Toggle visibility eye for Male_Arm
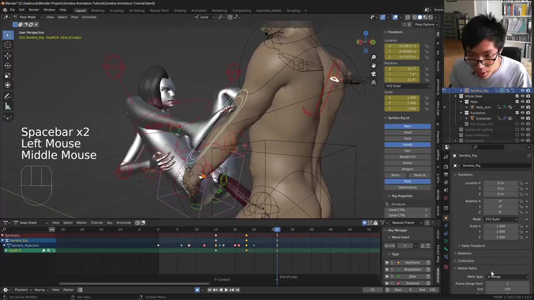This screenshot has width=534, height=300. click(522, 107)
